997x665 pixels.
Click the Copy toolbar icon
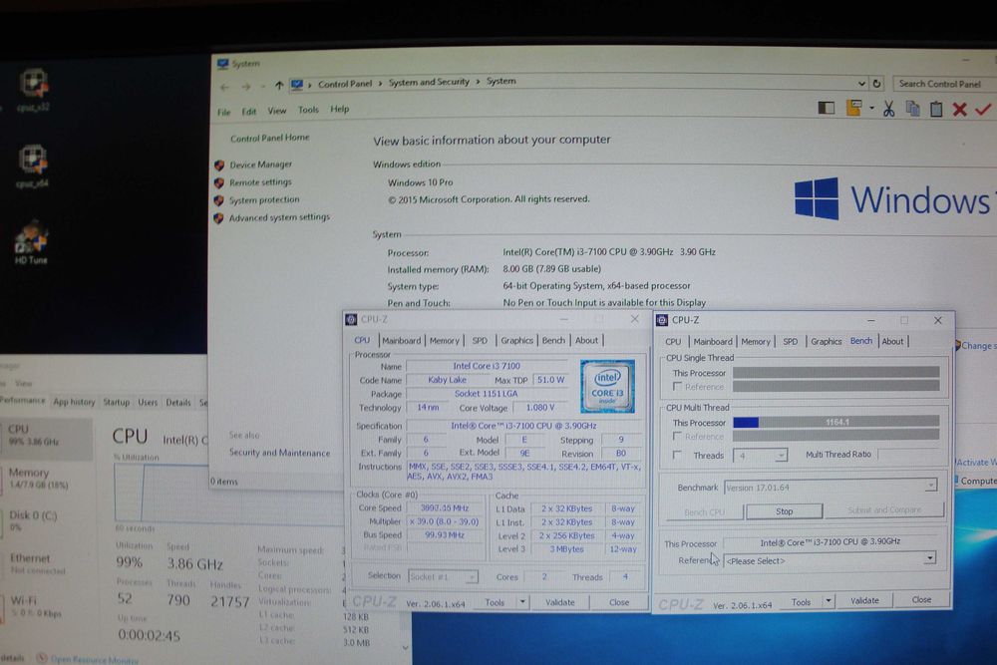tap(913, 109)
